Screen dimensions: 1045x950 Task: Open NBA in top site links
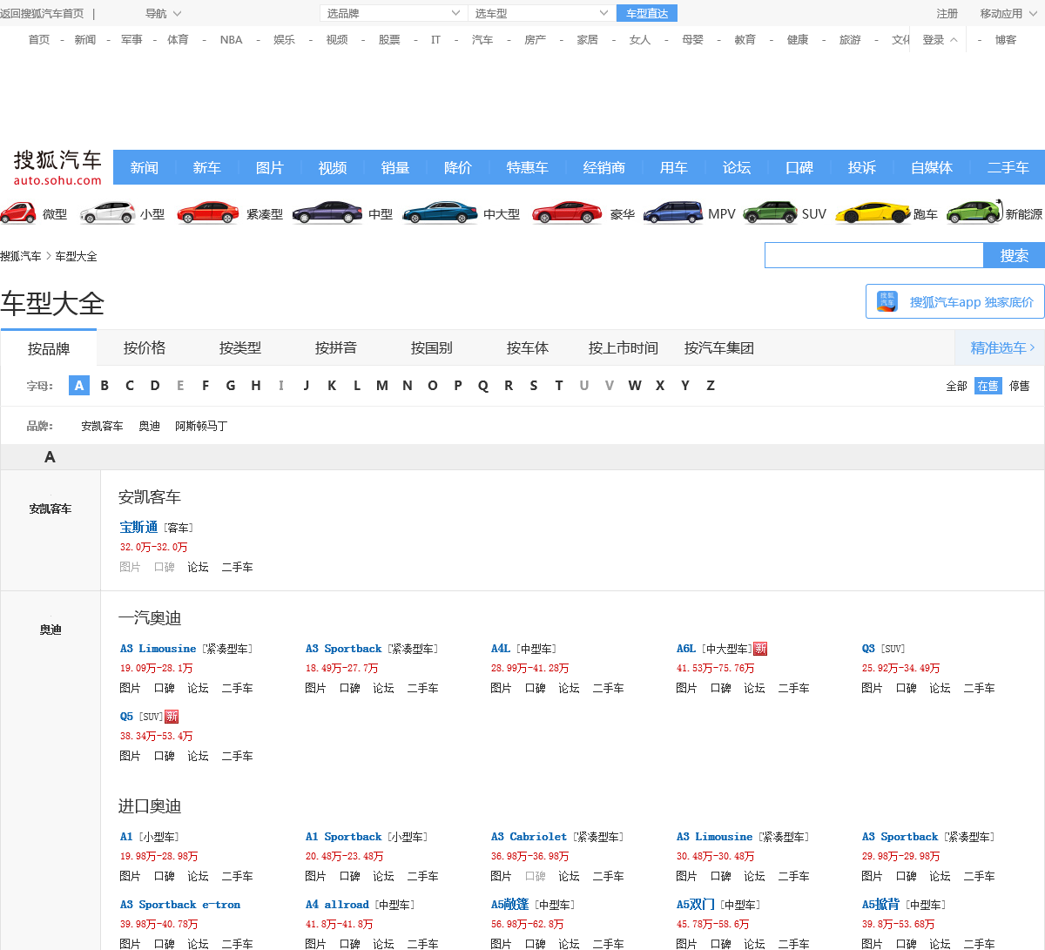coord(231,40)
